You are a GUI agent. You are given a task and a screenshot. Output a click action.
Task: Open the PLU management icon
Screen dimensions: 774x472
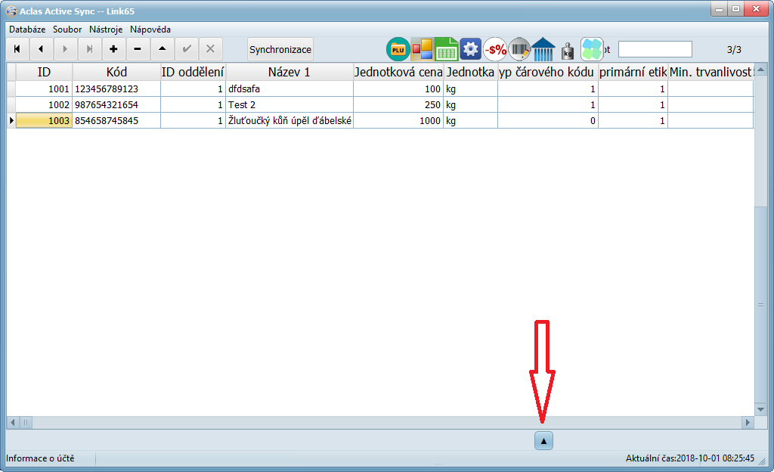coord(398,50)
